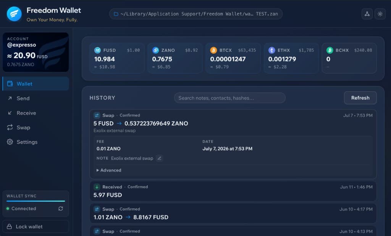391x236 pixels.
Task: Click the FUSD coin icon
Action: (x=97, y=50)
